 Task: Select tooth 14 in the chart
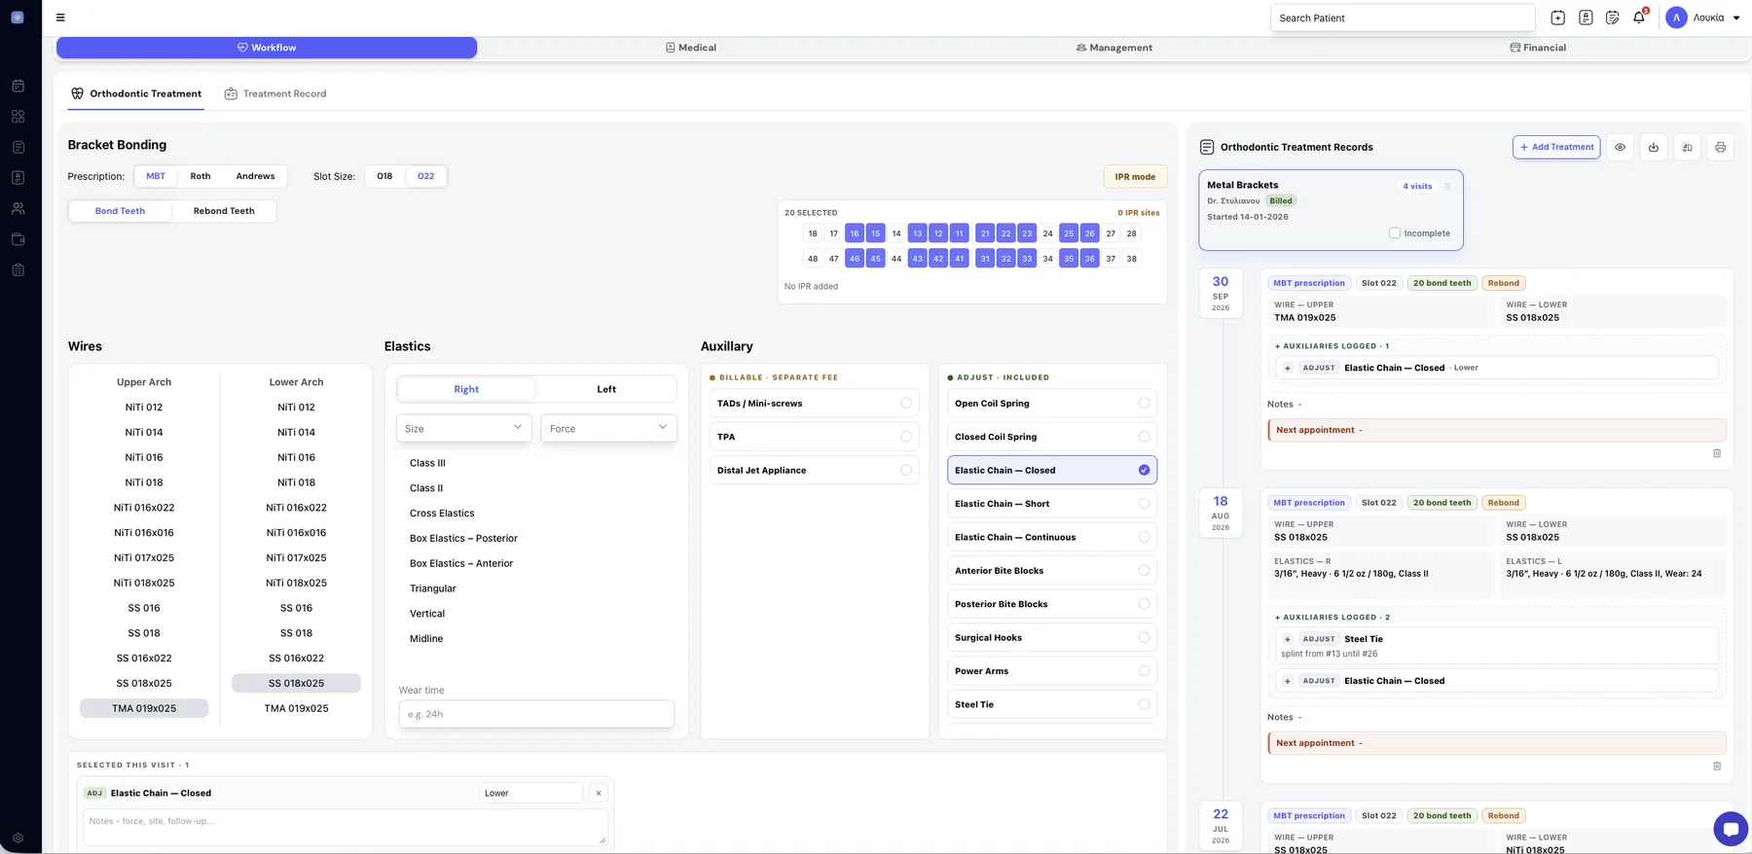point(896,233)
